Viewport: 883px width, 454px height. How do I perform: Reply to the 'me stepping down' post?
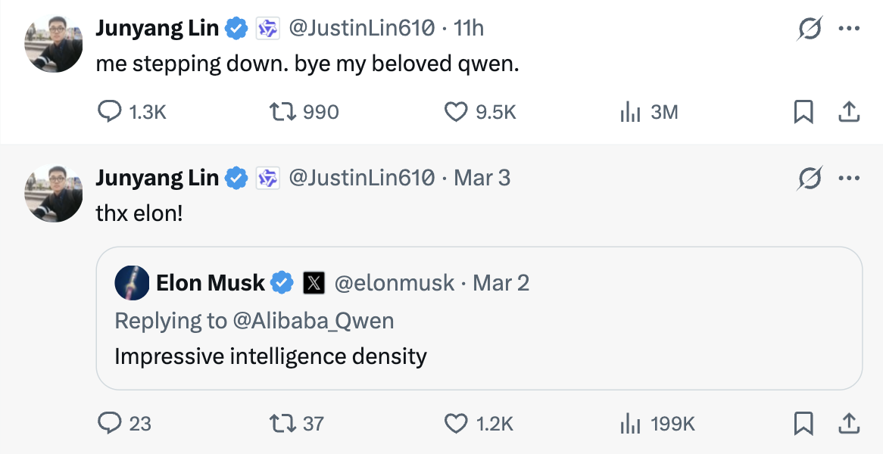[x=111, y=112]
